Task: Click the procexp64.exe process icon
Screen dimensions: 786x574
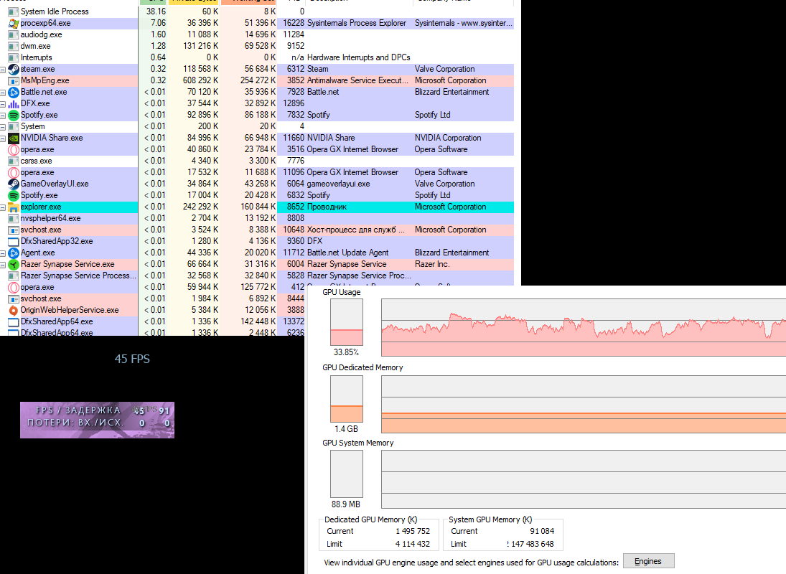Action: coord(14,23)
